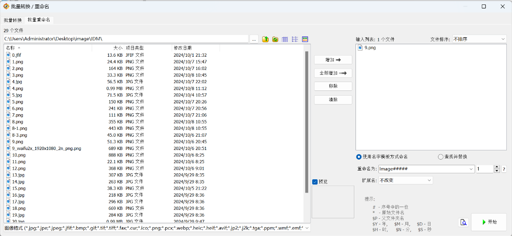512x236 pixels.
Task: Switch to the thumbnail view icon
Action: (x=305, y=39)
